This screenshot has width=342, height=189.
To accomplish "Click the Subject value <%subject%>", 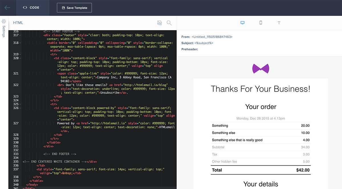I will pyautogui.click(x=204, y=43).
